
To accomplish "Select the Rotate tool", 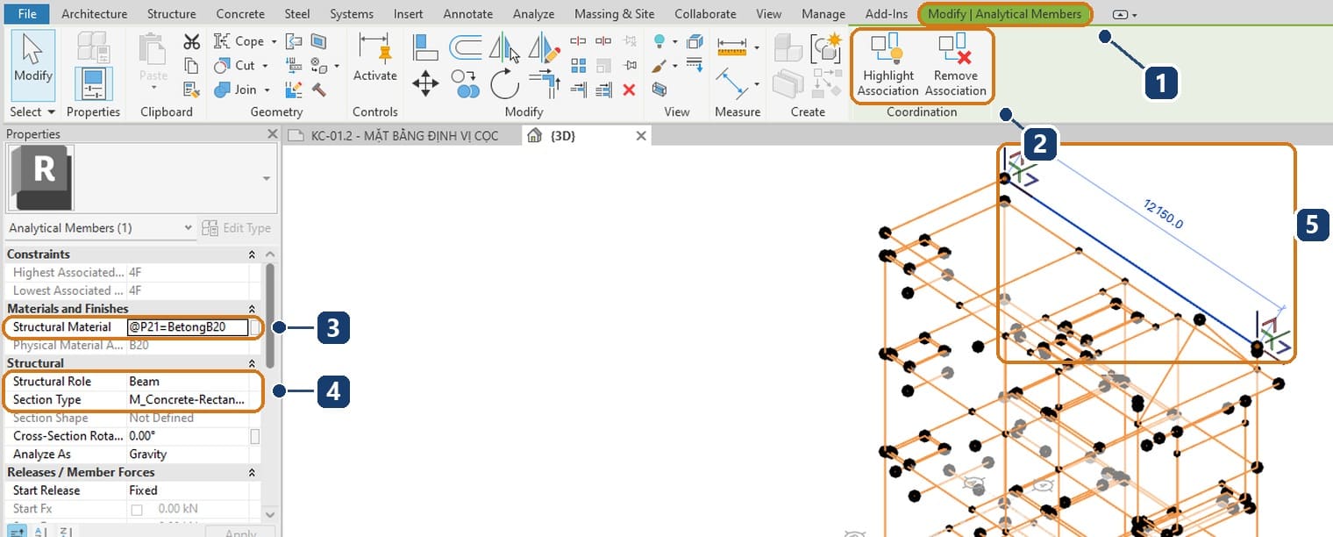I will [505, 84].
